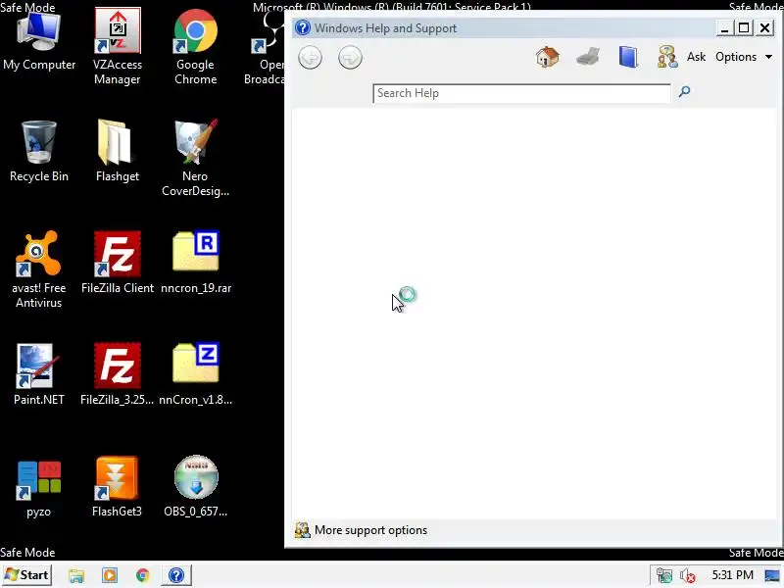This screenshot has width=784, height=588.
Task: Select the avast! Free Antivirus shortcut
Action: 39,270
